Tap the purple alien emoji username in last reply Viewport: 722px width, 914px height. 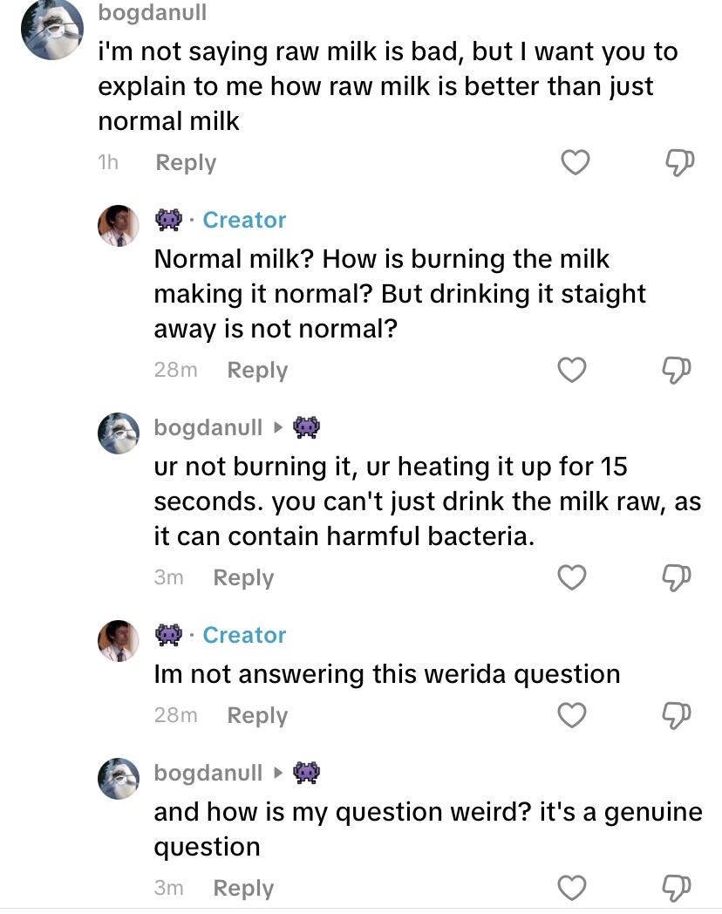click(305, 772)
